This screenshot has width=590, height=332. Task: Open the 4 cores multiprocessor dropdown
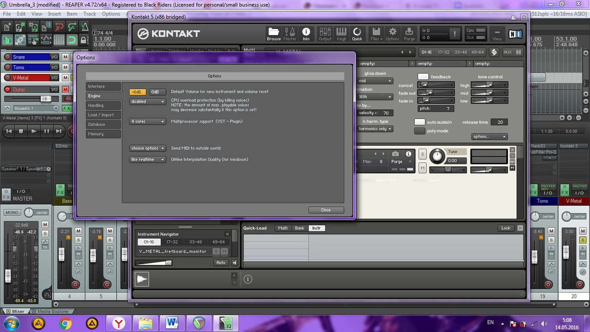[147, 122]
